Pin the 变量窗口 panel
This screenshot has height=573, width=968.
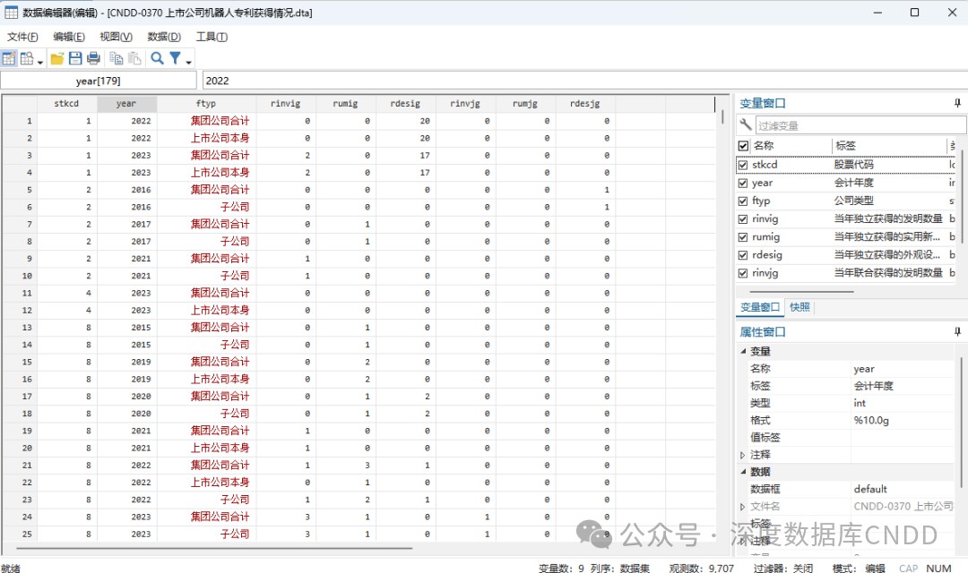[x=957, y=103]
